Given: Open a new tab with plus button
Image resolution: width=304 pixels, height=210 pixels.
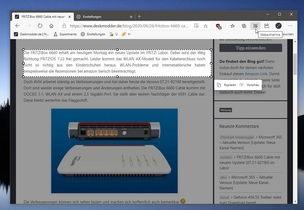Looking at the screenshot, I should 139,16.
